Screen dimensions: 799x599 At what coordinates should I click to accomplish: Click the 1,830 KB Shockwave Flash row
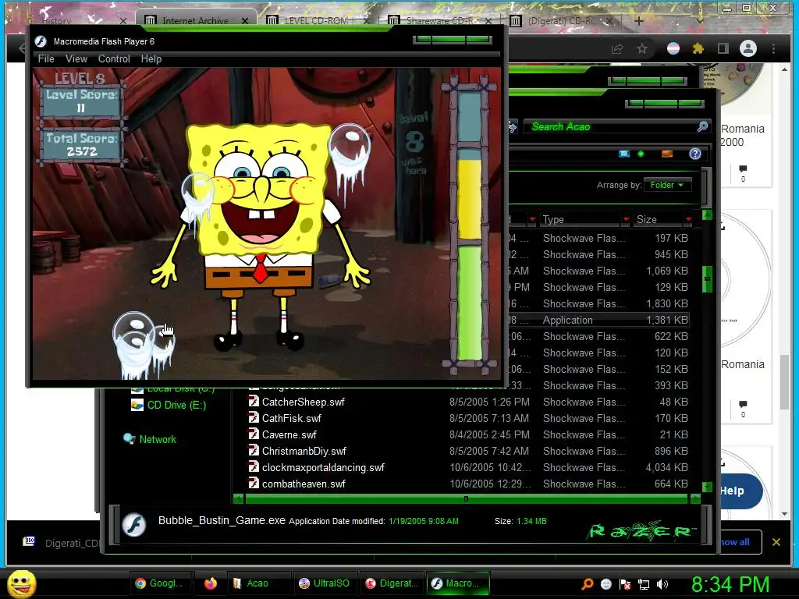(x=598, y=303)
